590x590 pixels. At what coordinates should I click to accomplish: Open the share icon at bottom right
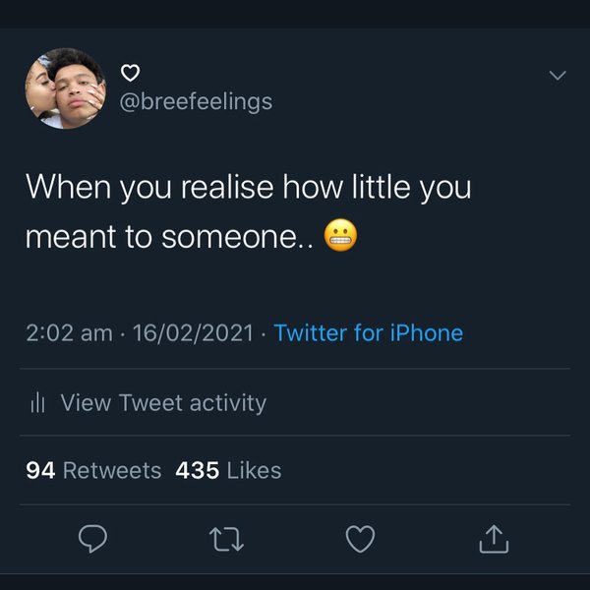pos(494,537)
